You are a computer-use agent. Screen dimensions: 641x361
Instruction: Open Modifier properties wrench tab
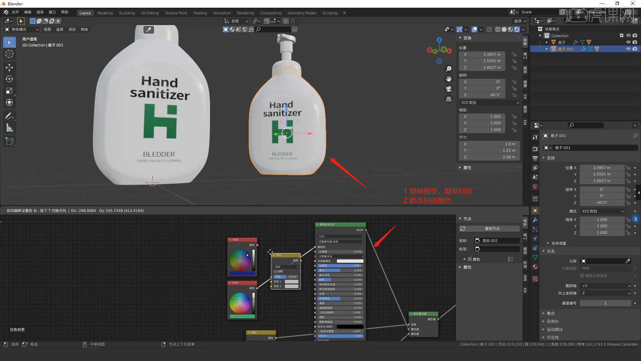point(535,220)
